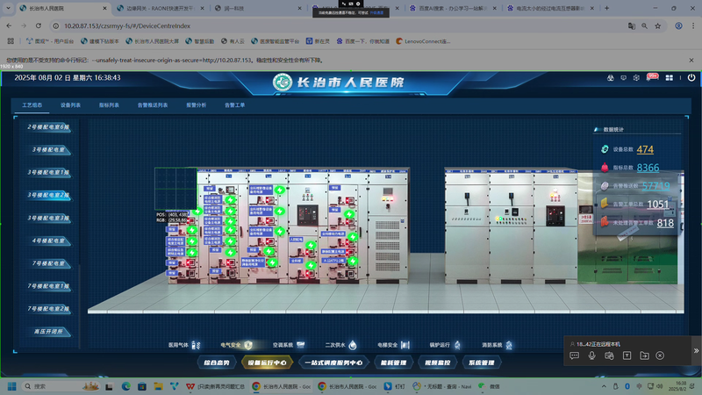The width and height of the screenshot is (702, 395).
Task: Open 一站式调度服务中心 button
Action: click(333, 363)
